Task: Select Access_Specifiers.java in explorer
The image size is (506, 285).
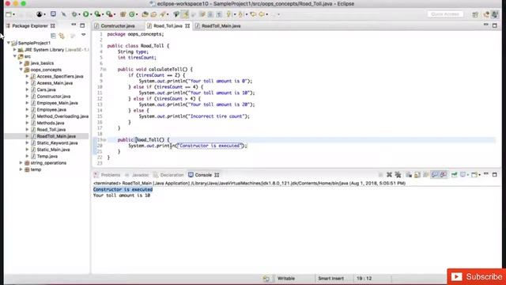Action: 60,76
